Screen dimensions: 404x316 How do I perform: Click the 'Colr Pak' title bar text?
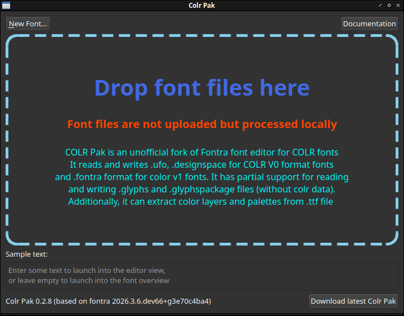click(x=202, y=6)
